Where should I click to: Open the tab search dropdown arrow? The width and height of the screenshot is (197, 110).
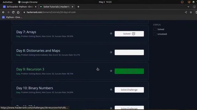(x=188, y=7)
